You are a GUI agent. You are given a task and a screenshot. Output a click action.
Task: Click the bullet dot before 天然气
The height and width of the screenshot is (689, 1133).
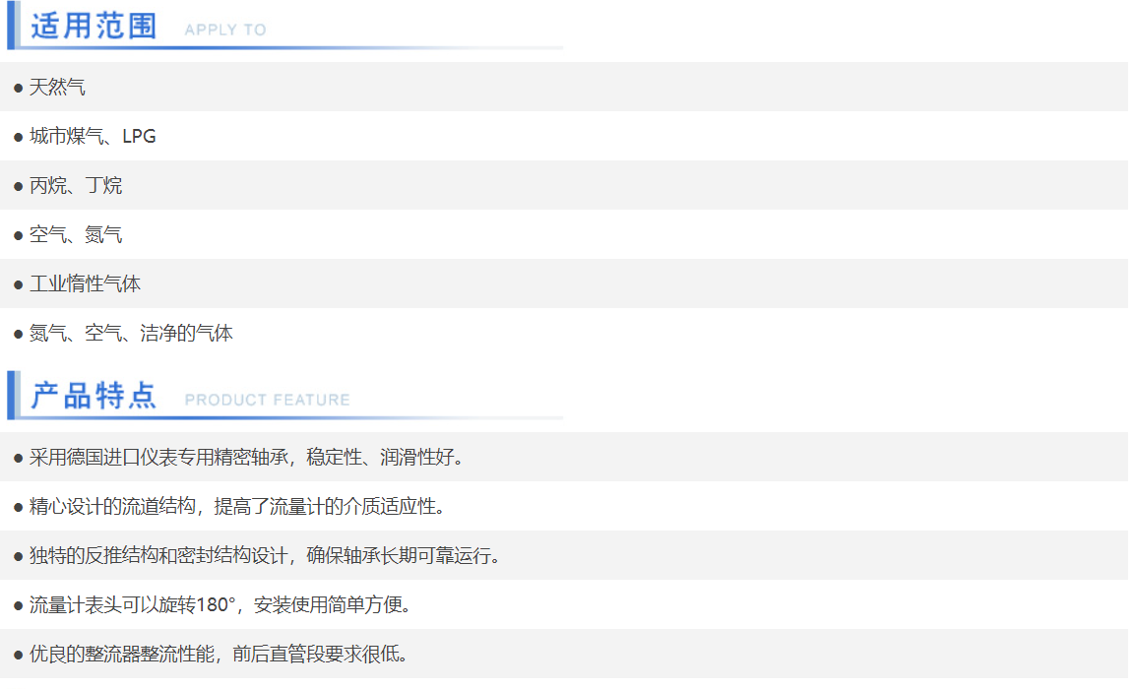click(18, 89)
